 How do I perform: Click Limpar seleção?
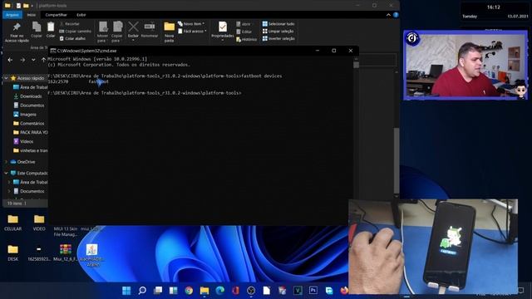[278, 32]
